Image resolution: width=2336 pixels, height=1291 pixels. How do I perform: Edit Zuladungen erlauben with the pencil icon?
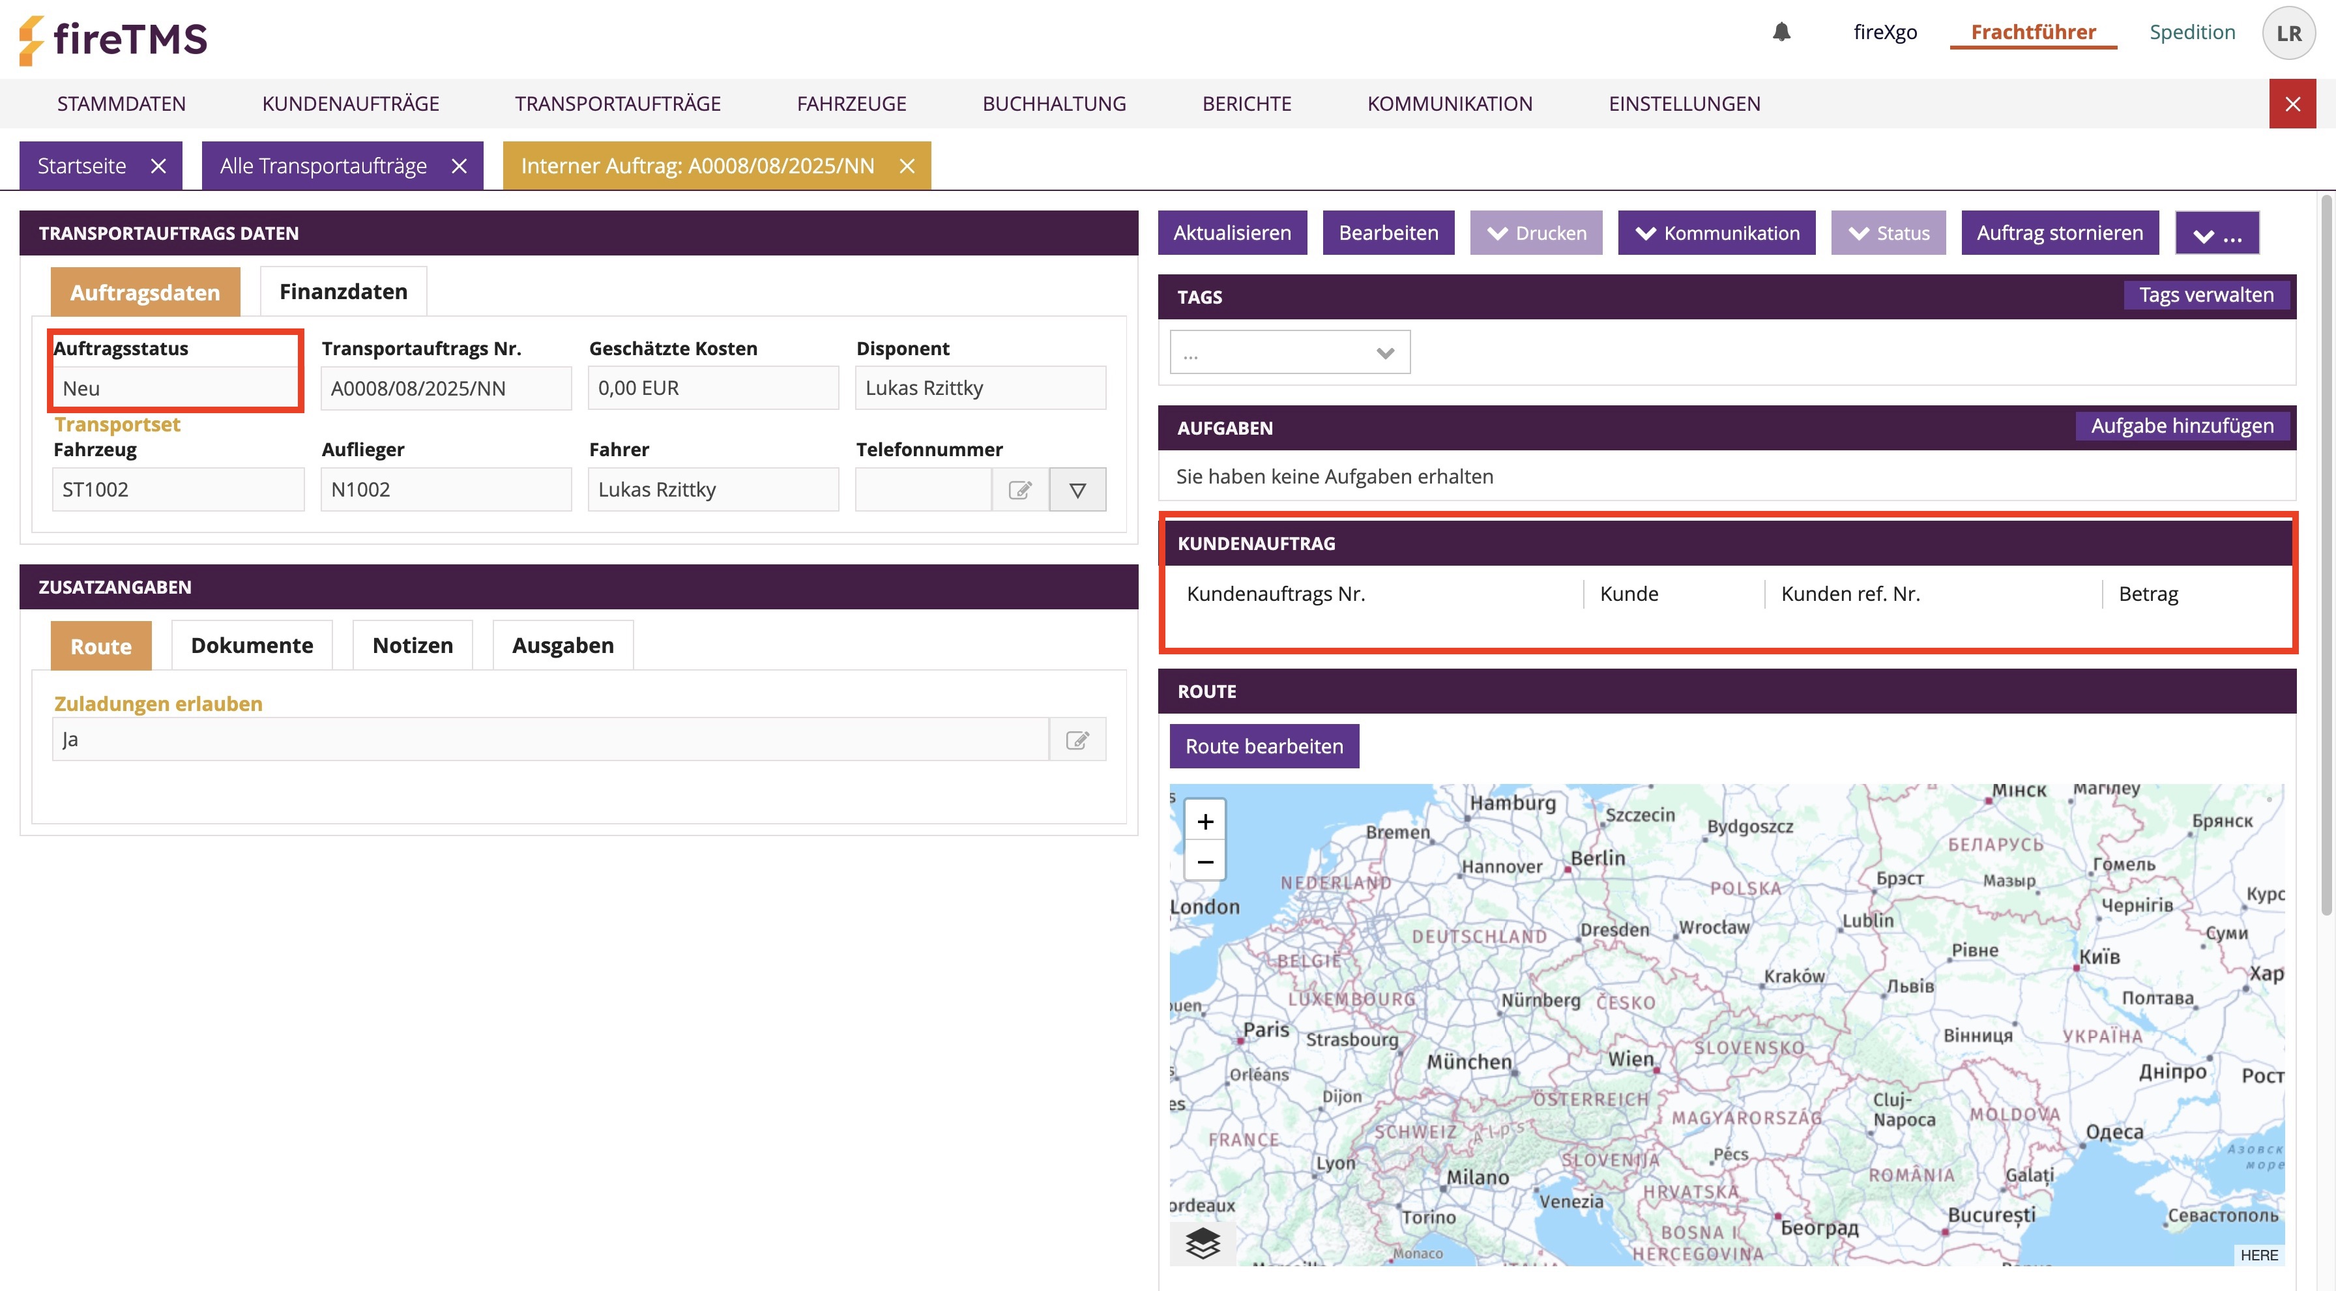tap(1077, 740)
